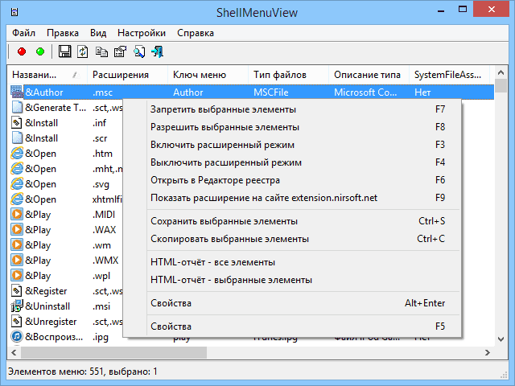This screenshot has height=386, width=515.
Task: Sort by the Расширения column header
Action: (121, 75)
